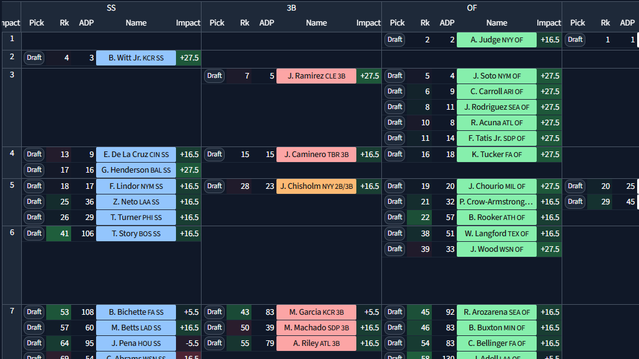Select J. Chisholm NYY 2B/3B cell
Image resolution: width=639 pixels, height=359 pixels.
pos(316,186)
